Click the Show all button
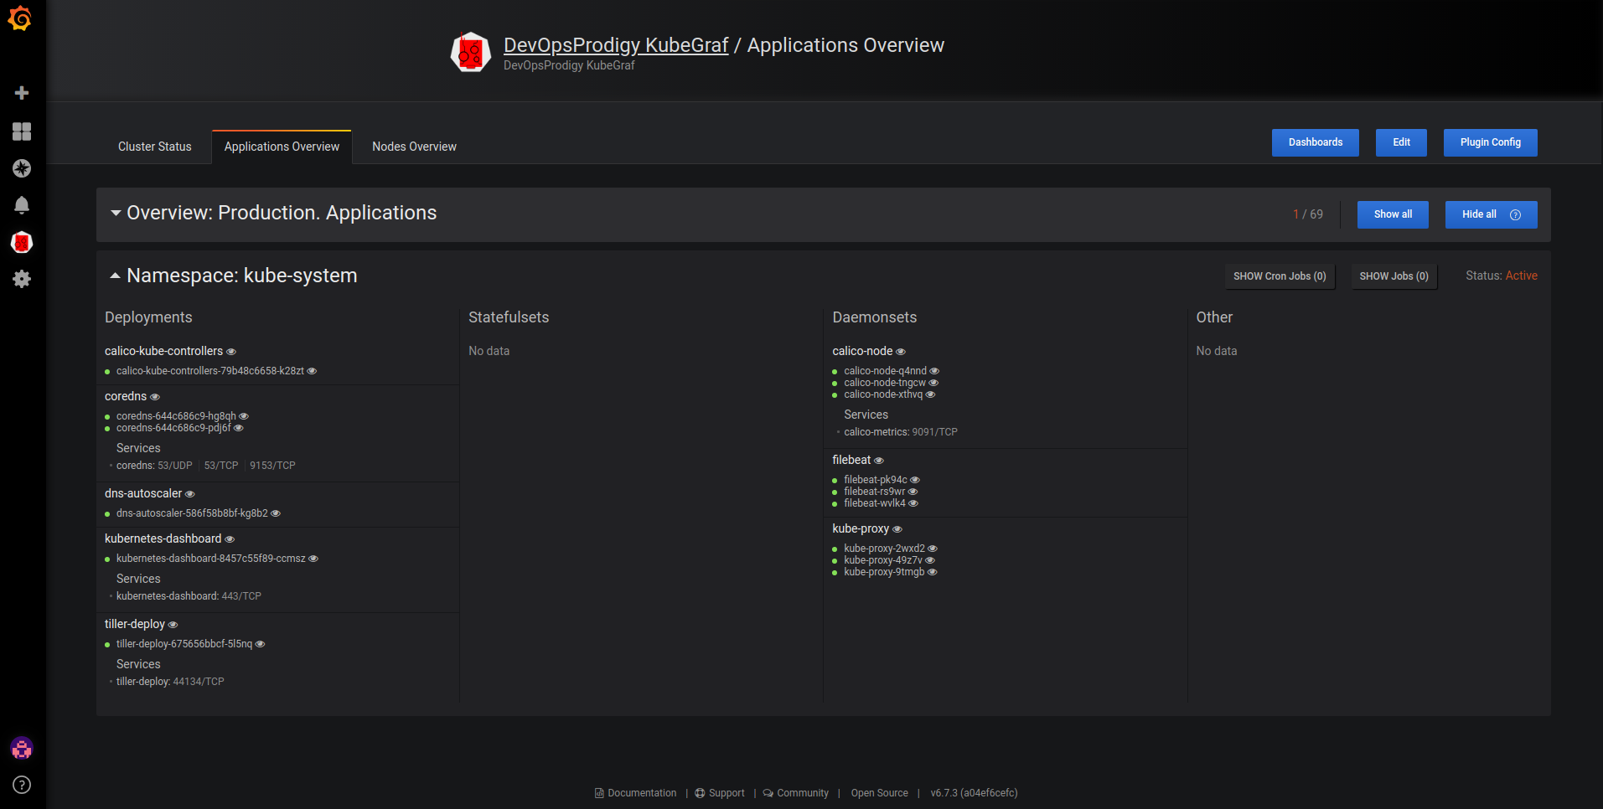 [1393, 214]
